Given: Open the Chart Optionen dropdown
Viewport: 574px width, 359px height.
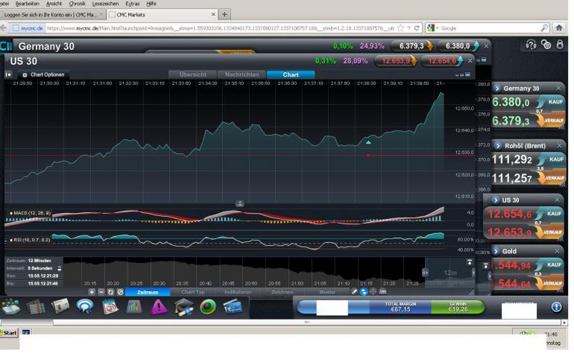Looking at the screenshot, I should [x=43, y=74].
